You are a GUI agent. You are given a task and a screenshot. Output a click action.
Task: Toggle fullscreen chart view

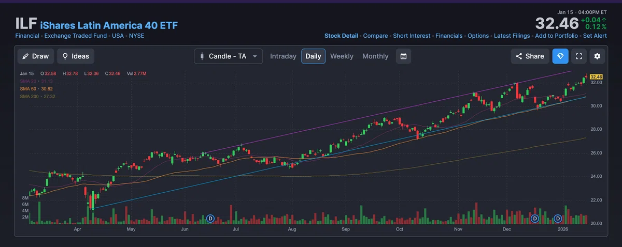tap(579, 56)
